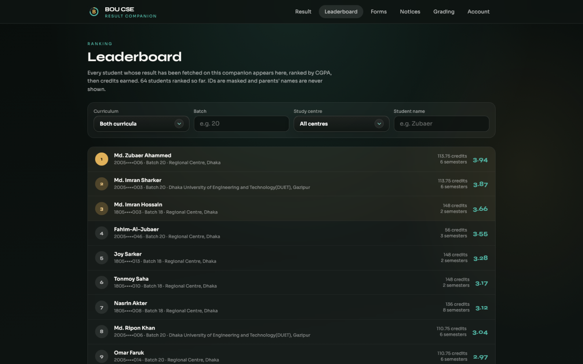Click the rank 3 badge for Imran Hossain
The image size is (583, 364).
[102, 209]
